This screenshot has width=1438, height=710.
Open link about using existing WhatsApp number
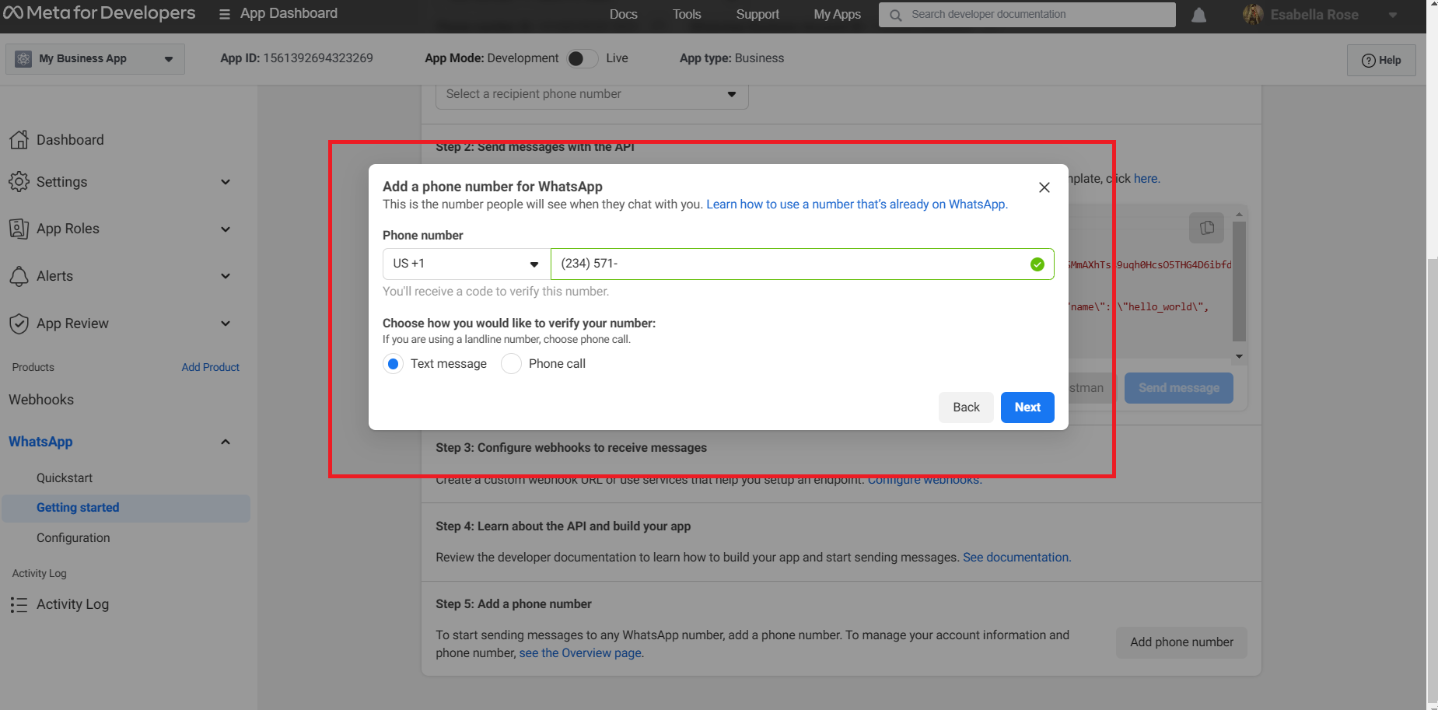pyautogui.click(x=857, y=205)
